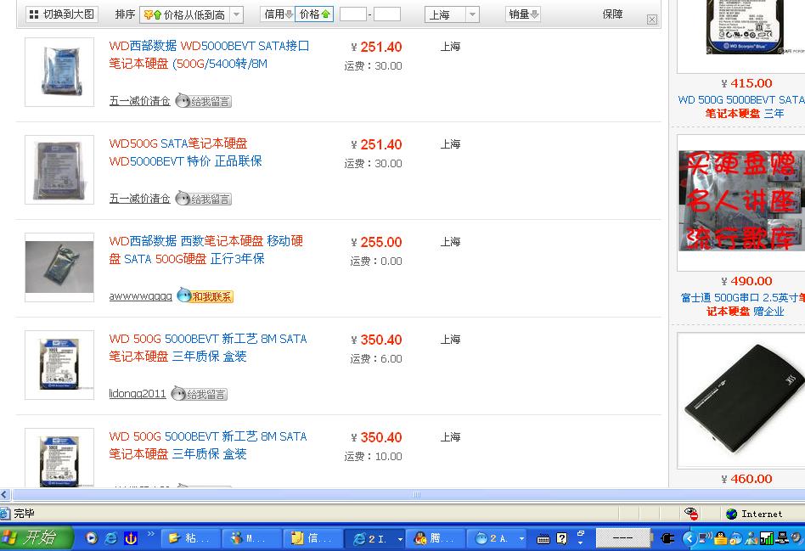Open thumbnail of 350.40 listing with 运费 6.00
This screenshot has width=805, height=551.
pos(59,364)
